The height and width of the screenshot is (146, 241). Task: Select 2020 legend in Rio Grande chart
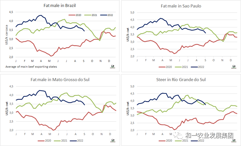[x=166, y=141]
